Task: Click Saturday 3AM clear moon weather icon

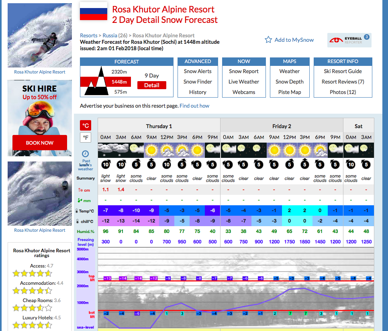Action: (366, 150)
